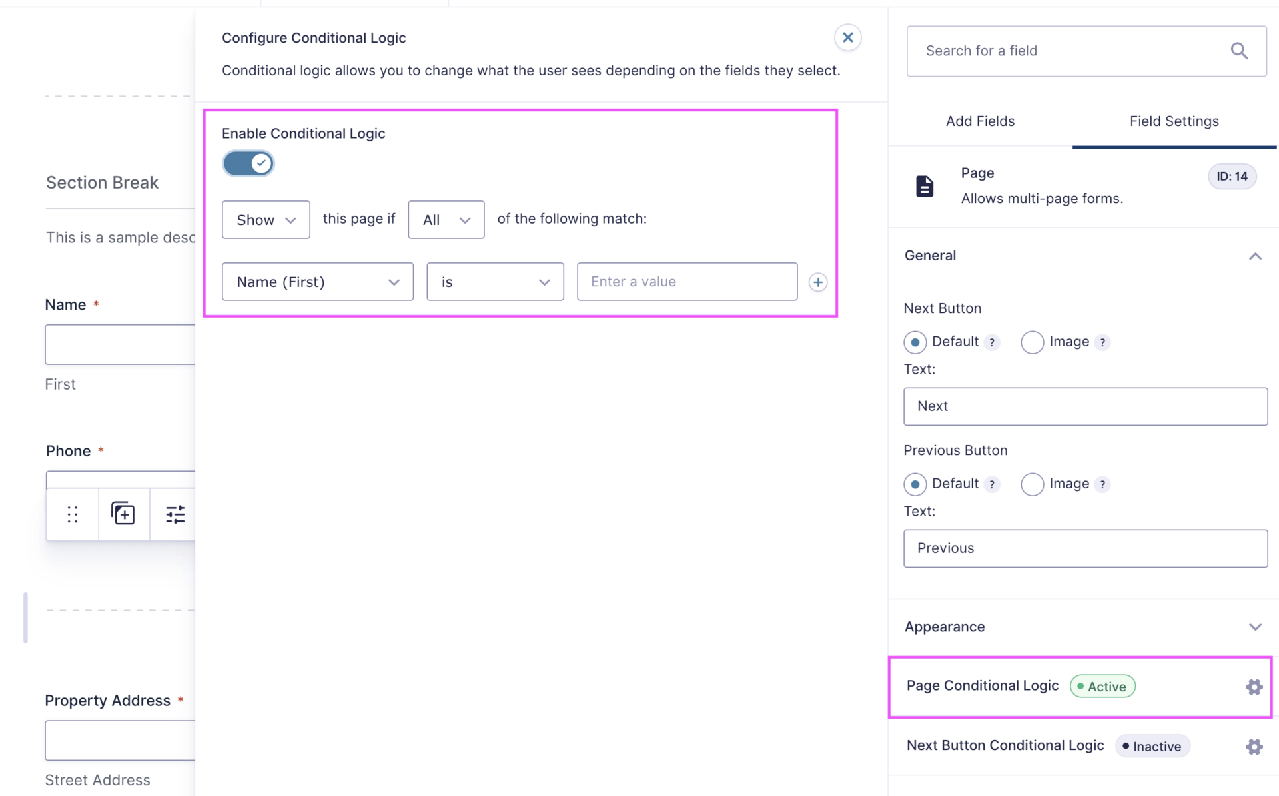Image resolution: width=1279 pixels, height=796 pixels.
Task: Click the Enter a value input
Action: (x=687, y=282)
